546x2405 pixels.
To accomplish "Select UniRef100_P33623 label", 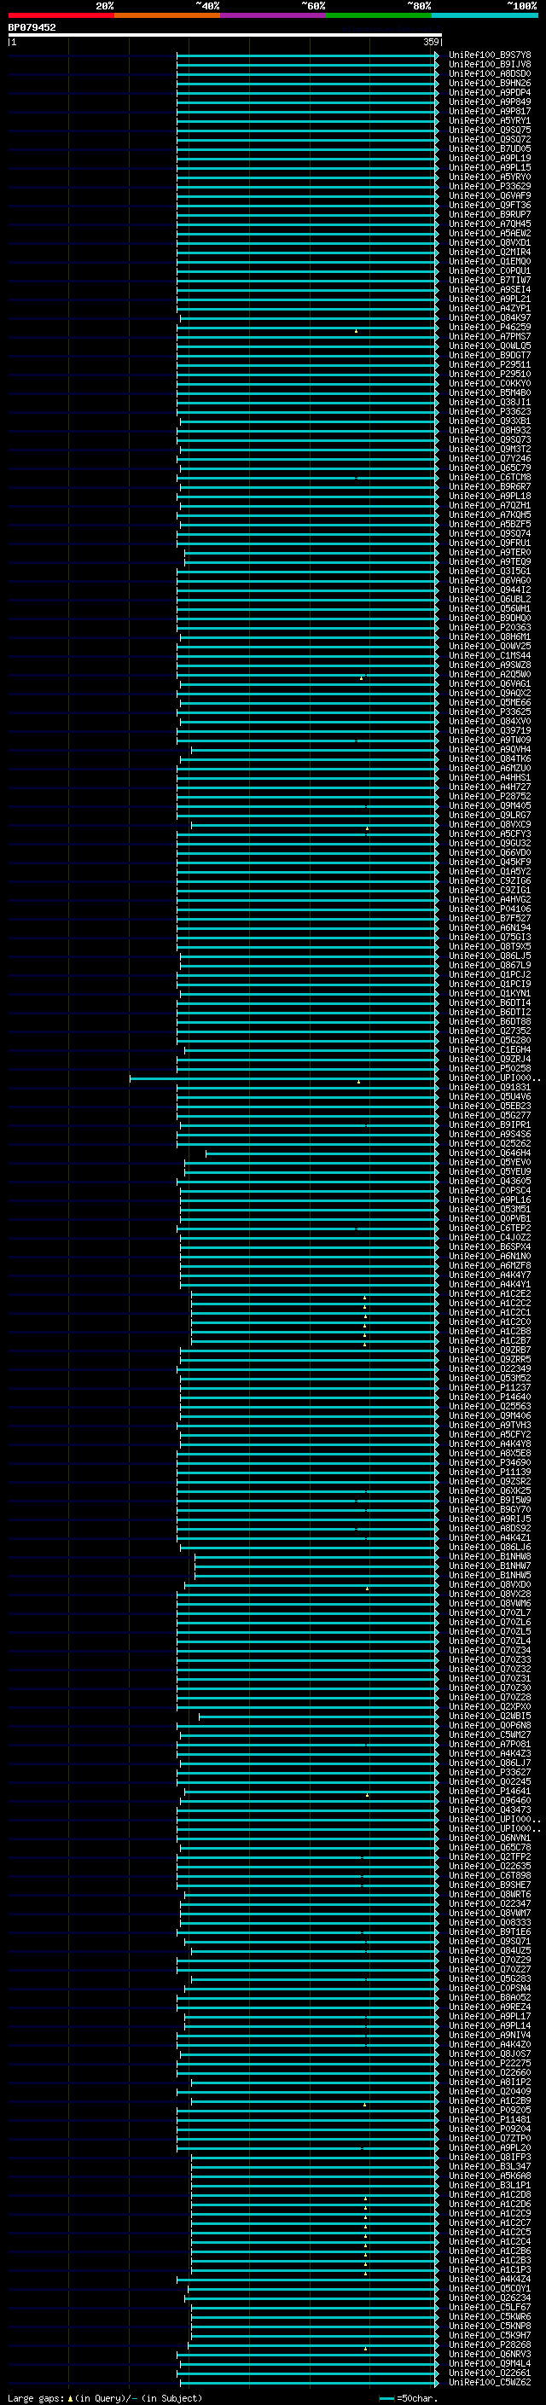I will click(490, 412).
